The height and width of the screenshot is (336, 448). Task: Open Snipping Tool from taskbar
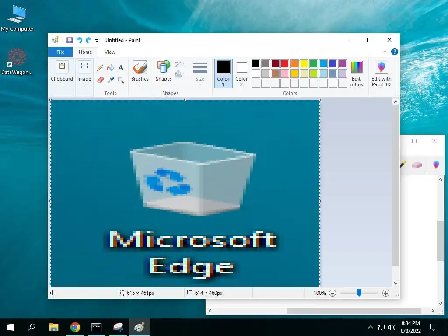click(118, 327)
